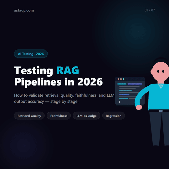Open the astaqc.com link
The image size is (169, 169).
pyautogui.click(x=24, y=10)
